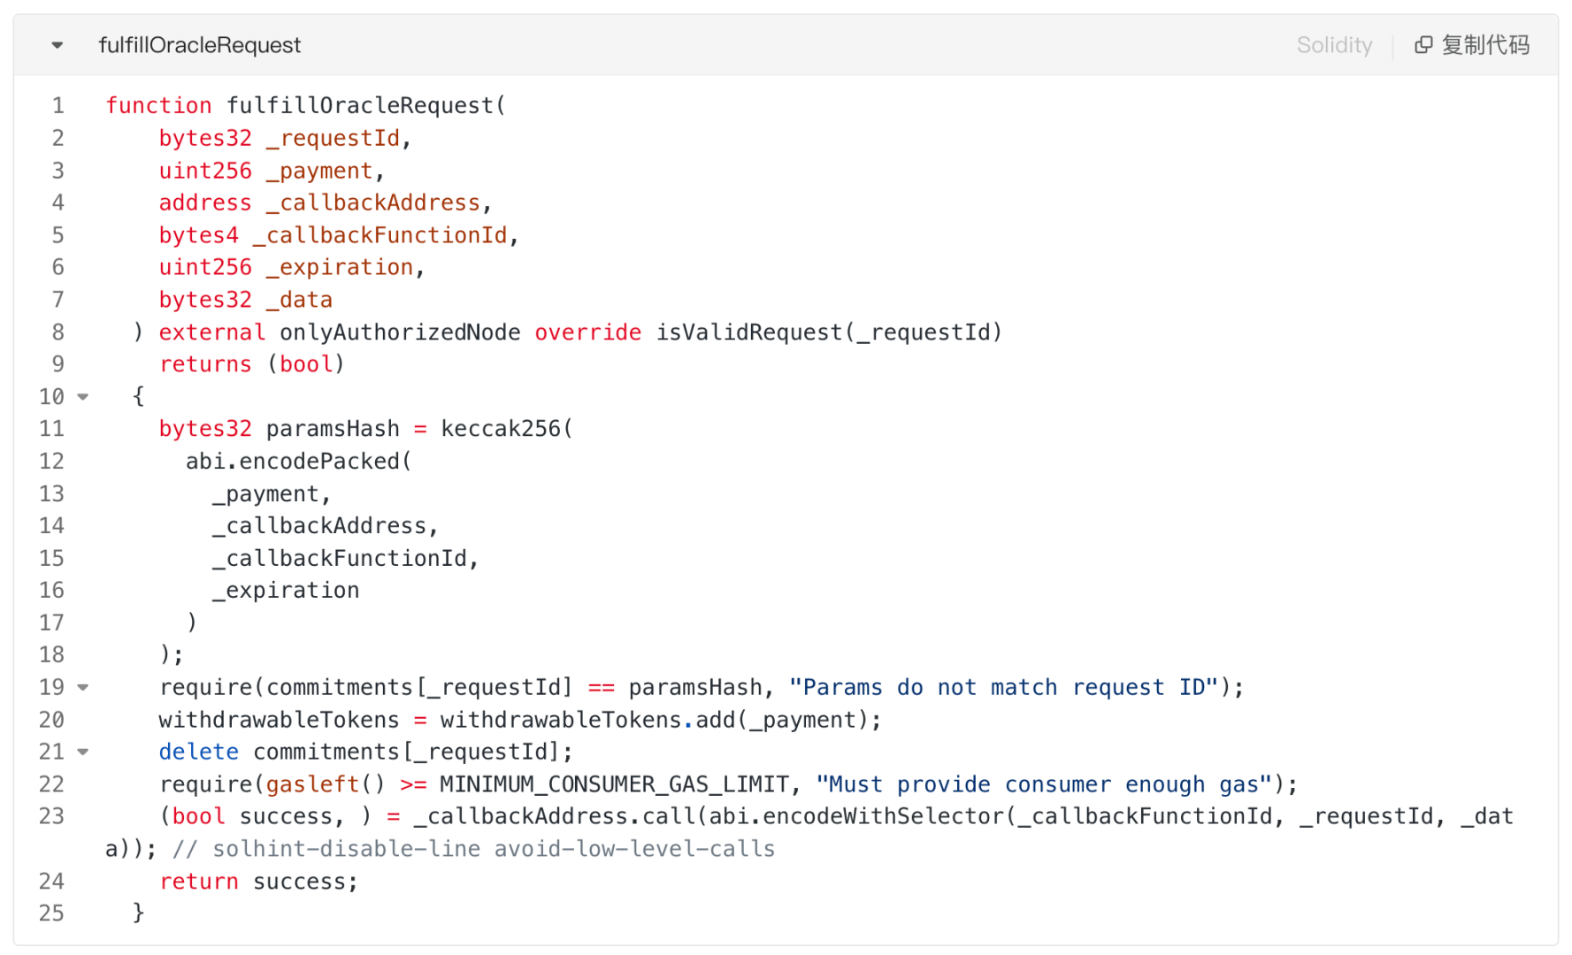The image size is (1572, 955).
Task: Click the copy code icon
Action: 1423,45
